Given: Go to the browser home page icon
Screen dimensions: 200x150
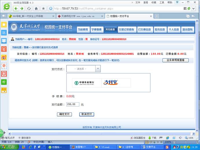Looking at the screenshot, I should click(36, 9).
